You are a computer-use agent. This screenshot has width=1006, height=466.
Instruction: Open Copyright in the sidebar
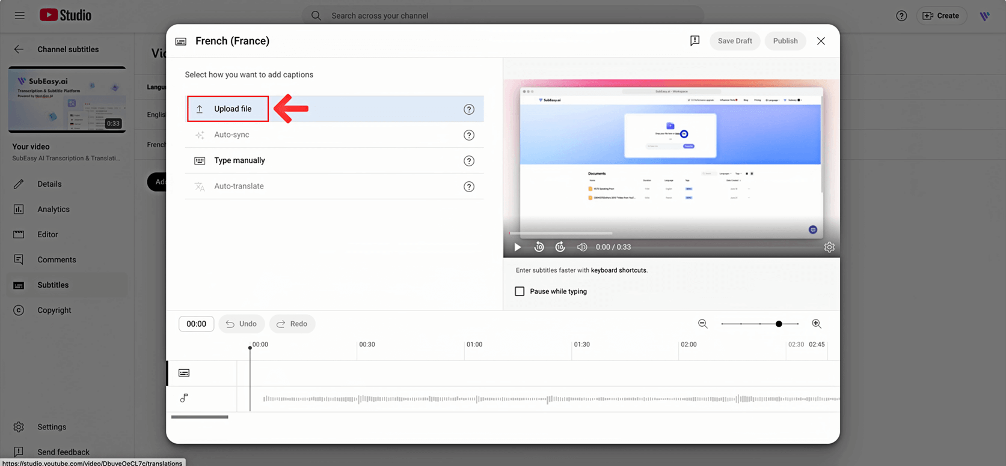(x=67, y=310)
